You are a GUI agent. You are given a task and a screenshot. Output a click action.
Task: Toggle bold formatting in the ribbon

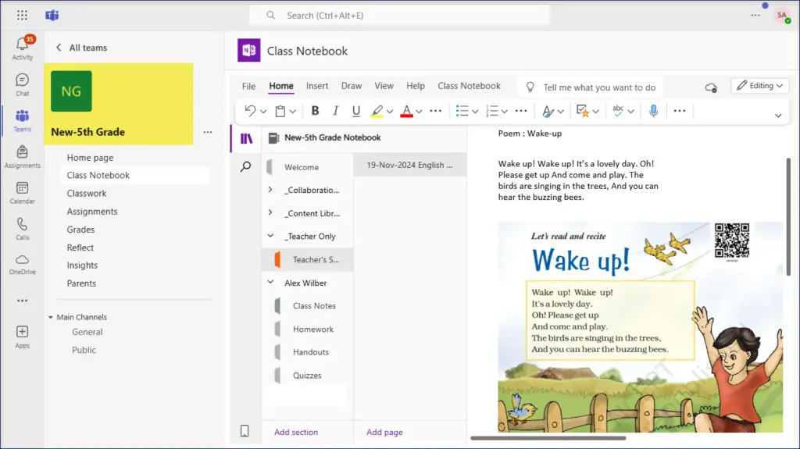315,111
